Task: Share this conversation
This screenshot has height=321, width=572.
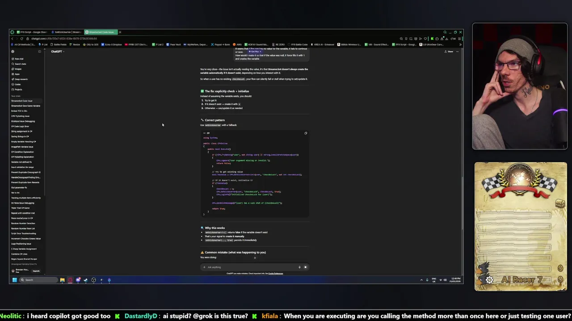Action: click(448, 51)
